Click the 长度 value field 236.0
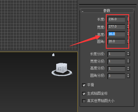 pyautogui.click(x=116, y=19)
